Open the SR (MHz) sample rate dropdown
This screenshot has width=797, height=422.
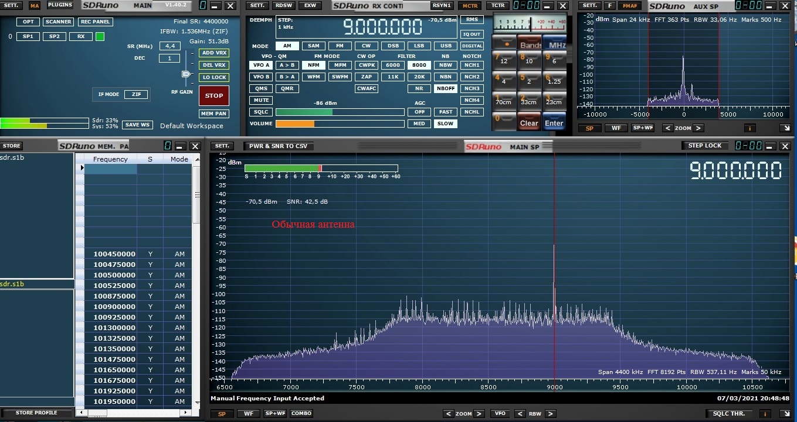(x=169, y=46)
